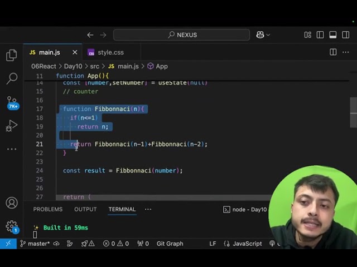
Task: Select Day10 in the breadcrumb
Action: pos(73,66)
